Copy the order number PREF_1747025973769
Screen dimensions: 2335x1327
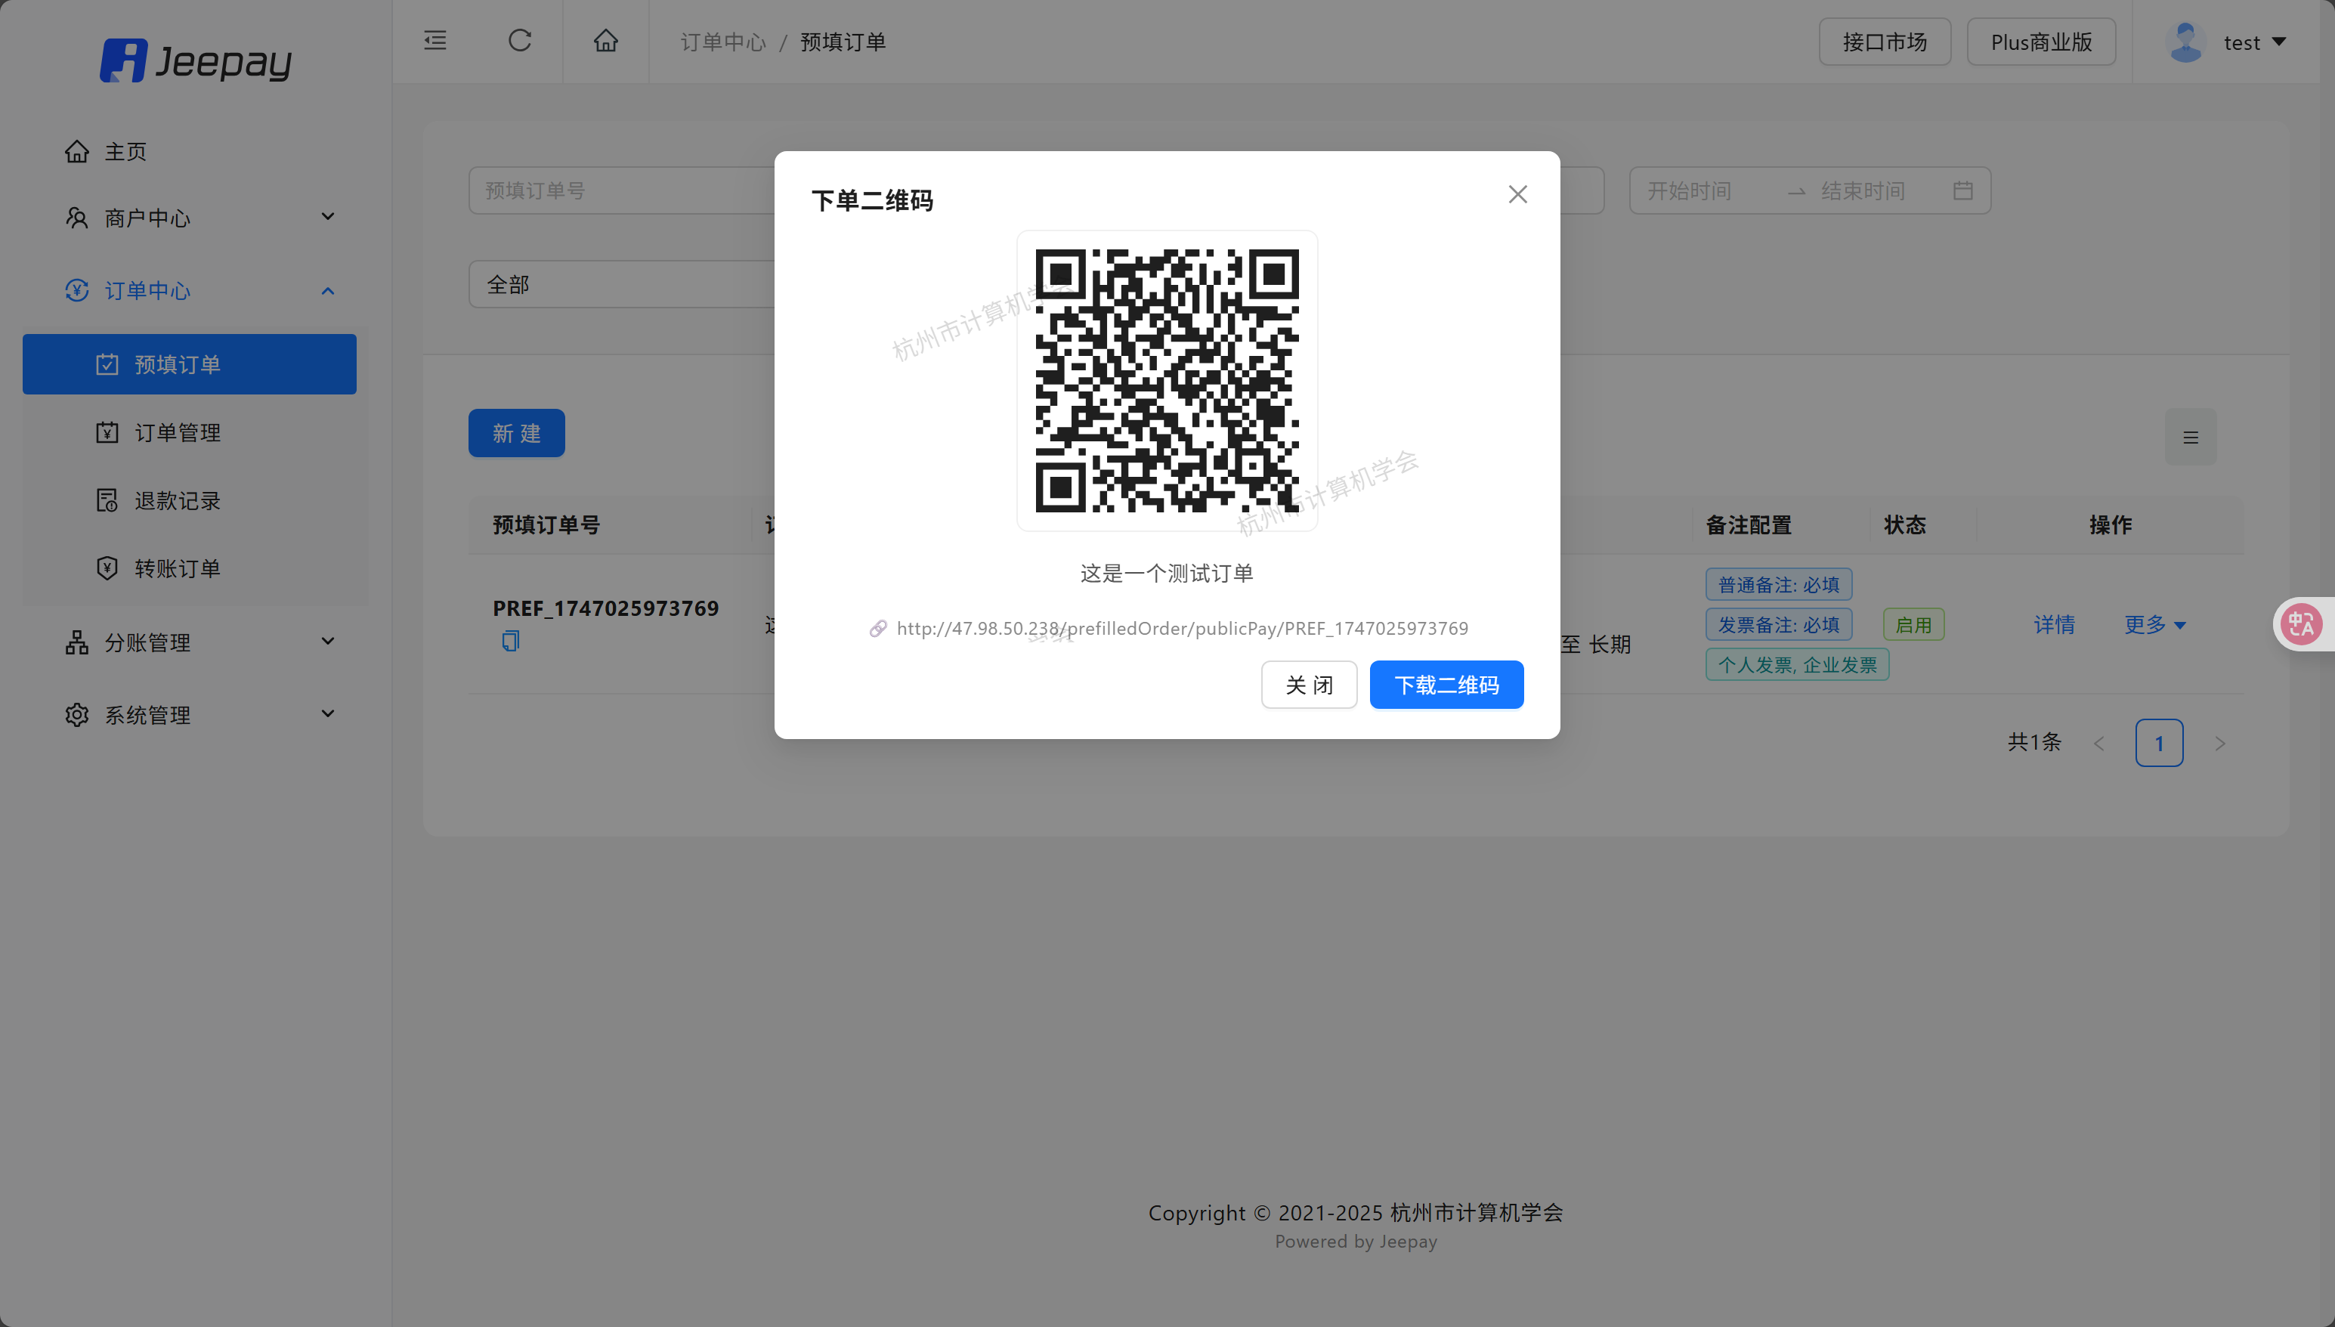coord(510,642)
